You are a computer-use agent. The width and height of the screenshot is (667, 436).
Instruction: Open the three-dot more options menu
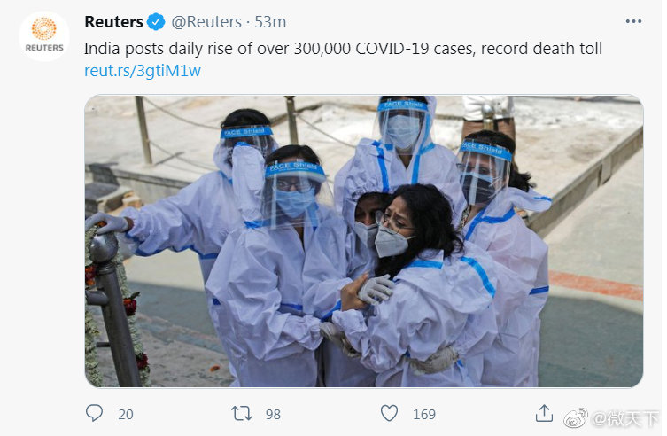[x=633, y=21]
